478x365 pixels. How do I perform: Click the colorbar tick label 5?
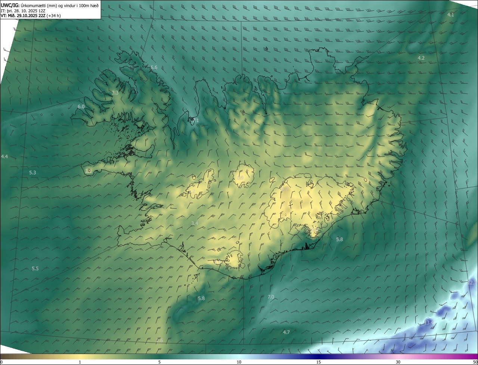tap(159, 362)
